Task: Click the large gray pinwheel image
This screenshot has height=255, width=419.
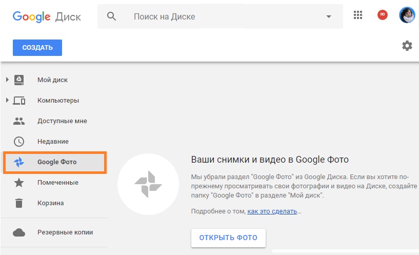Action: click(148, 184)
